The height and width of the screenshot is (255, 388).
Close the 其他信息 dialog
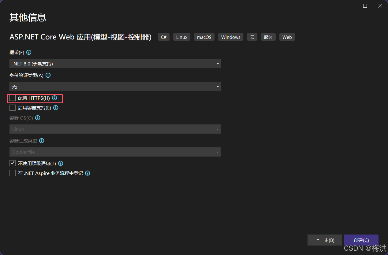(x=380, y=6)
